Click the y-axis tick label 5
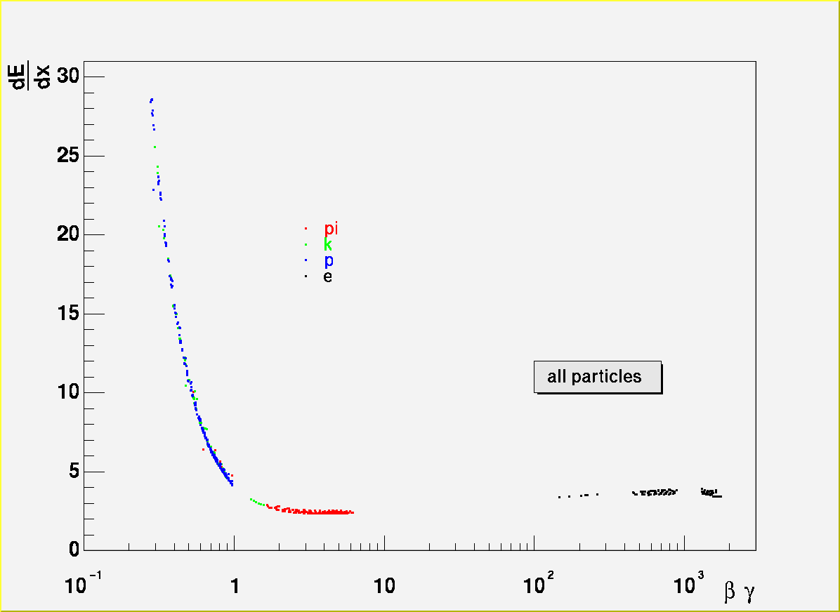Image resolution: width=840 pixels, height=612 pixels. coord(75,472)
